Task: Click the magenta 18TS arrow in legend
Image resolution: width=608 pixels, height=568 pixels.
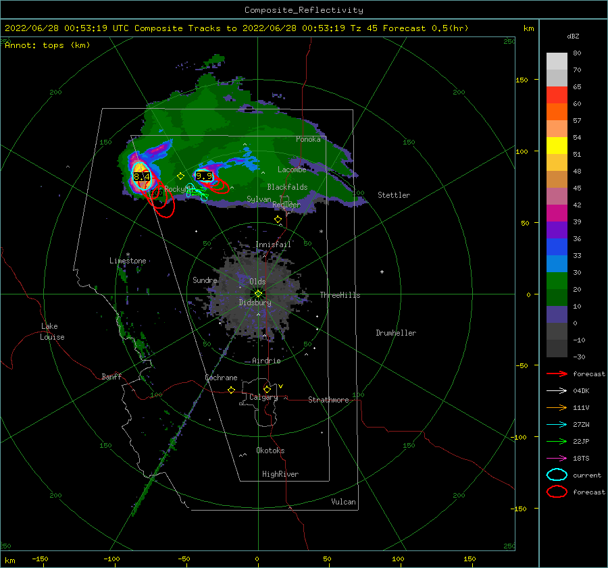Action: 557,459
